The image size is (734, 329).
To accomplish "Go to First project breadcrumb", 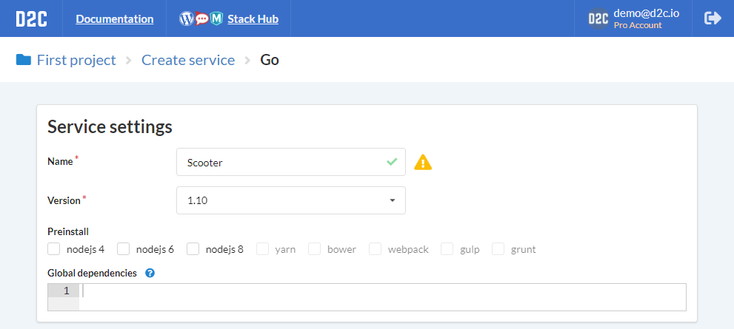I will 76,61.
